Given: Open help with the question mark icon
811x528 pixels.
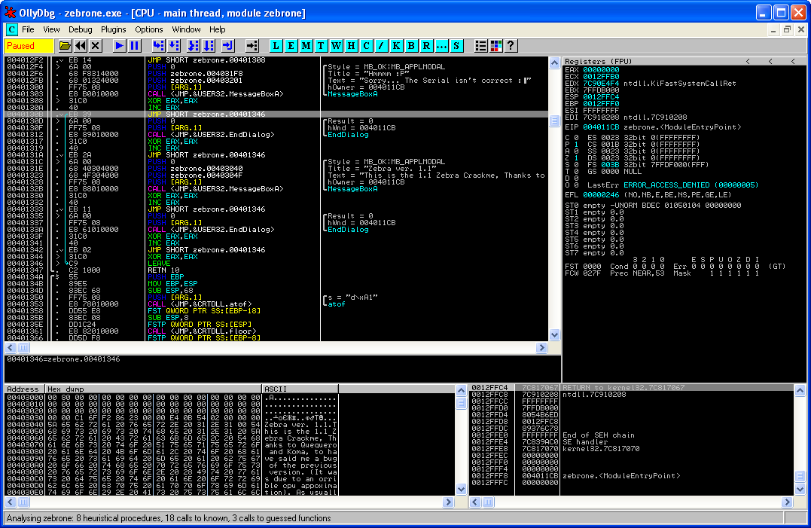Looking at the screenshot, I should (511, 45).
